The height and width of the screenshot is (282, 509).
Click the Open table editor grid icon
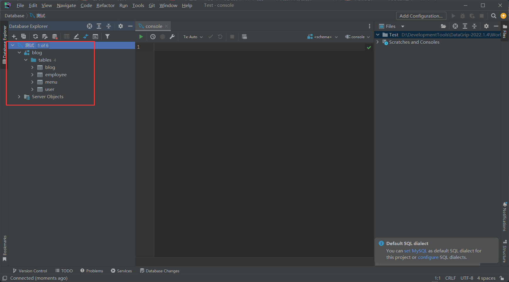click(x=67, y=36)
